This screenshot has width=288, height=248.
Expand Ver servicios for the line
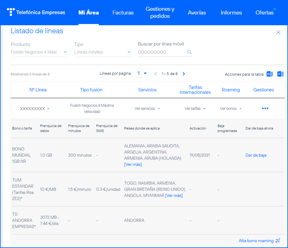point(147,109)
